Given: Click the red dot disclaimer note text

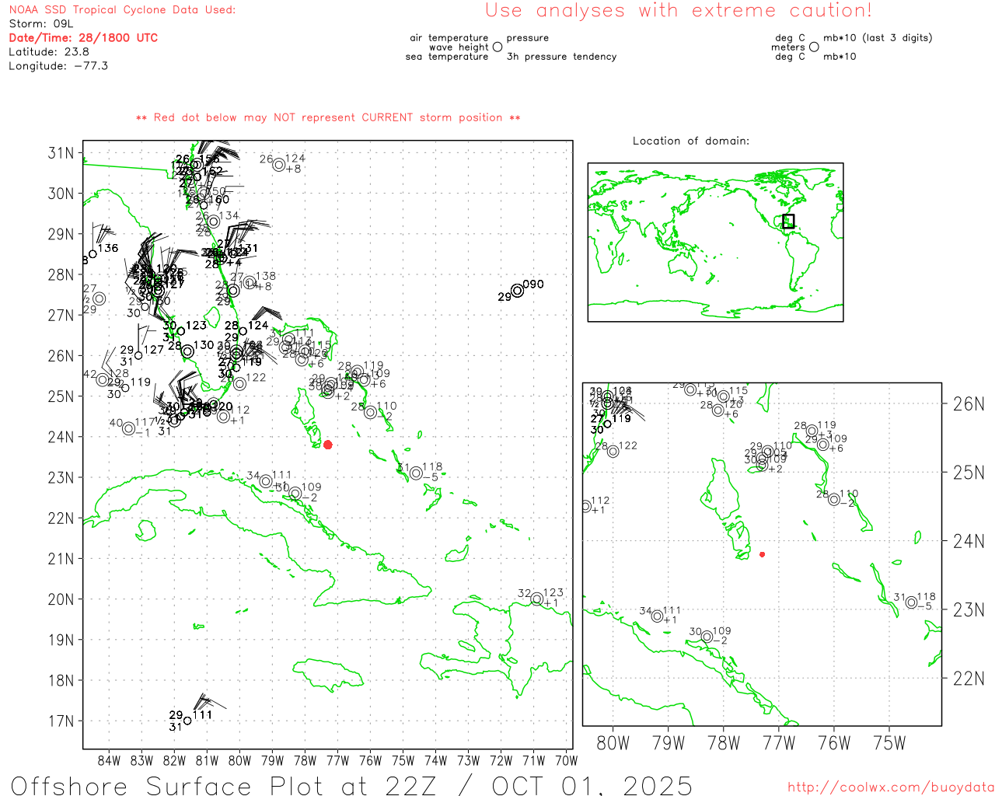Looking at the screenshot, I should pyautogui.click(x=328, y=117).
